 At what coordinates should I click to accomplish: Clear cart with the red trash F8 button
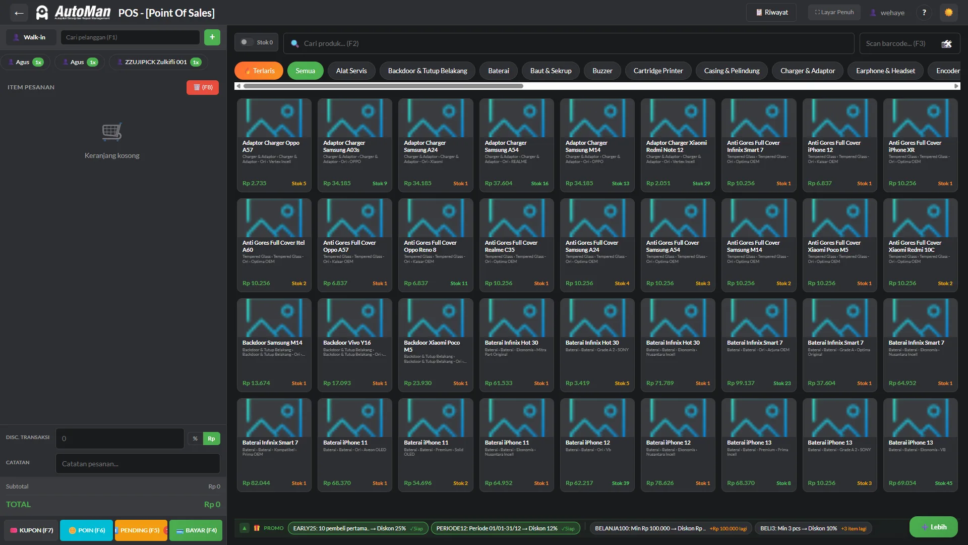tap(203, 87)
